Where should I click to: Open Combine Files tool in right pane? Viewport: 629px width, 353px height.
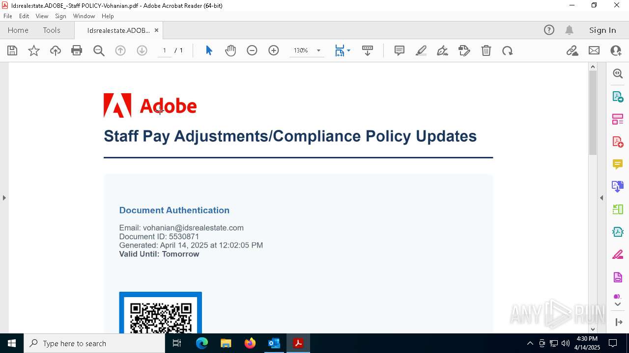pyautogui.click(x=618, y=187)
